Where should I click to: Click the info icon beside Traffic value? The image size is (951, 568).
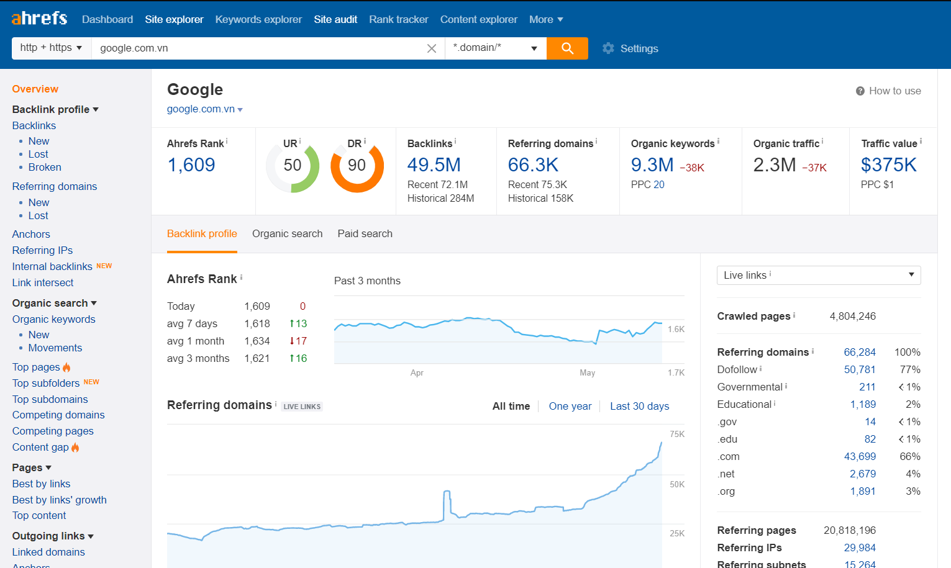(921, 141)
